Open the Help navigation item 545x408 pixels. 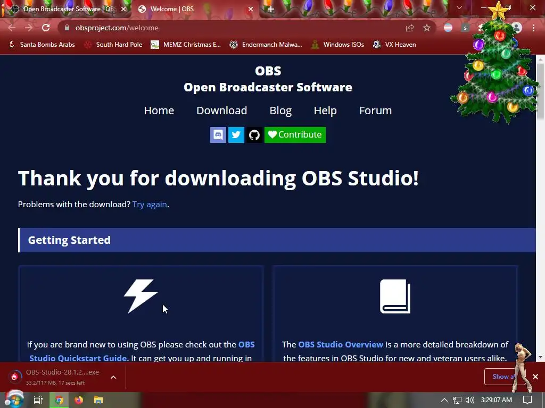[x=325, y=110]
